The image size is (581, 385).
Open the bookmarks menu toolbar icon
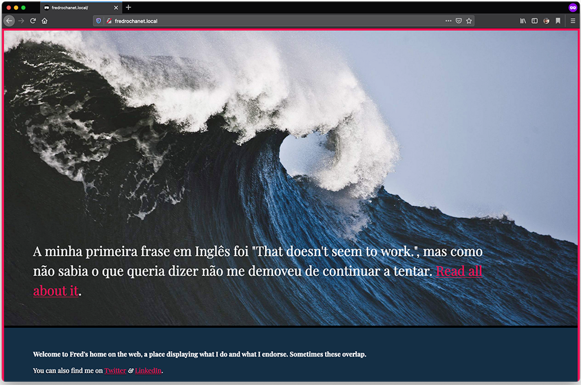click(558, 21)
